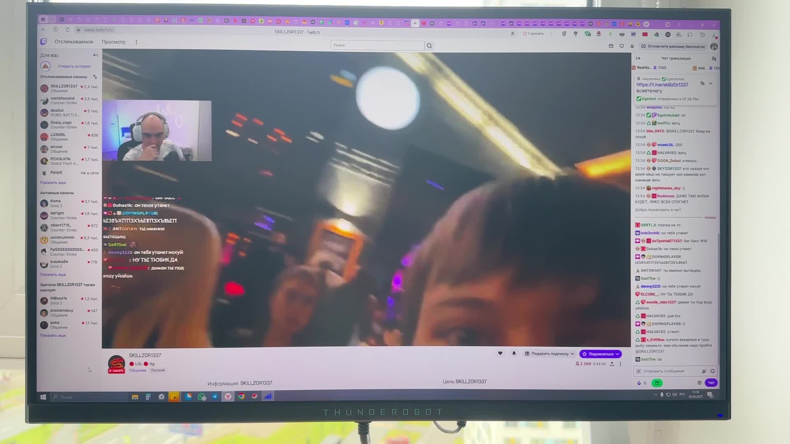Share the stream via upload arrow icon
The image size is (790, 444).
click(x=612, y=364)
